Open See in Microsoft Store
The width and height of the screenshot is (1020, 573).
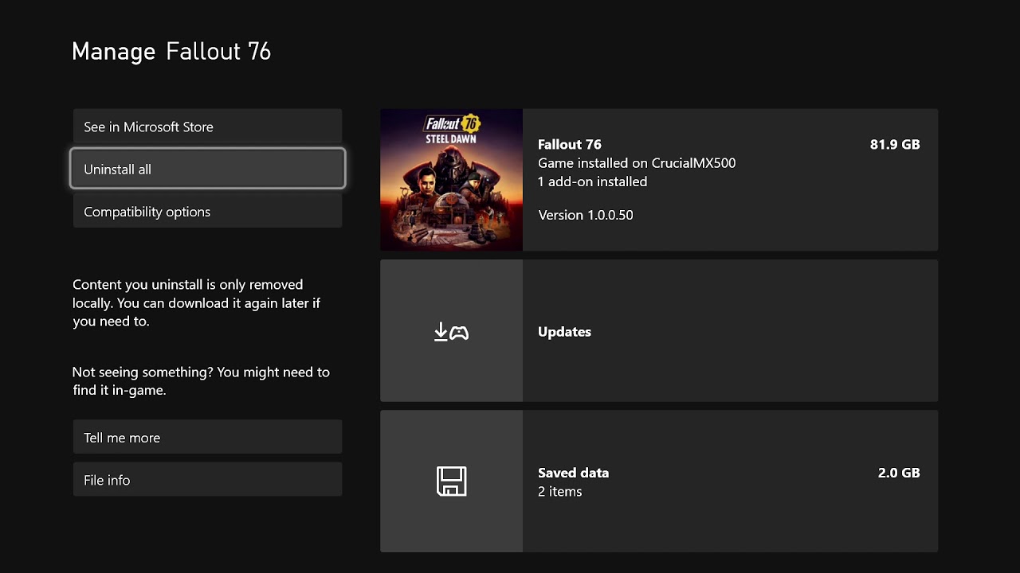click(x=207, y=127)
